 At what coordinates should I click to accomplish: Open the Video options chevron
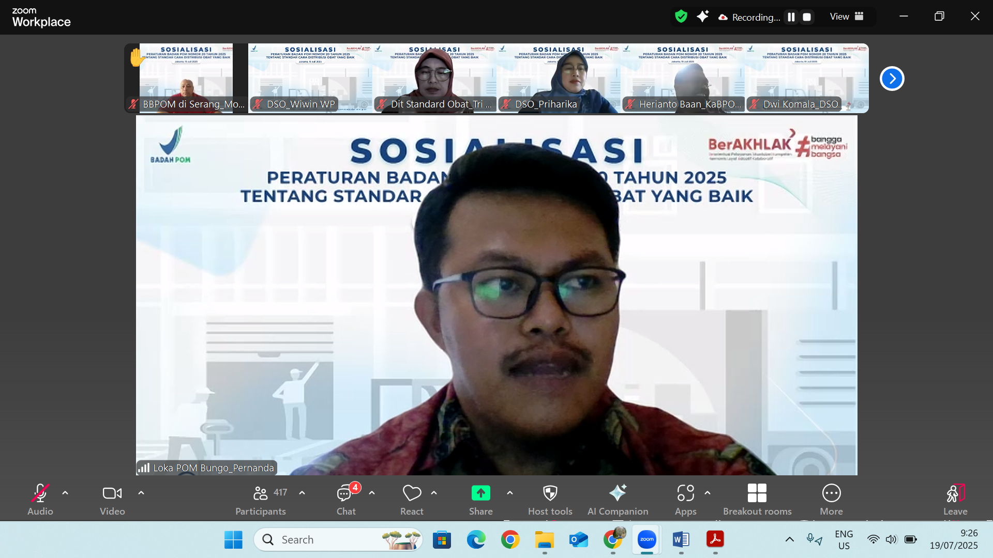pos(141,493)
